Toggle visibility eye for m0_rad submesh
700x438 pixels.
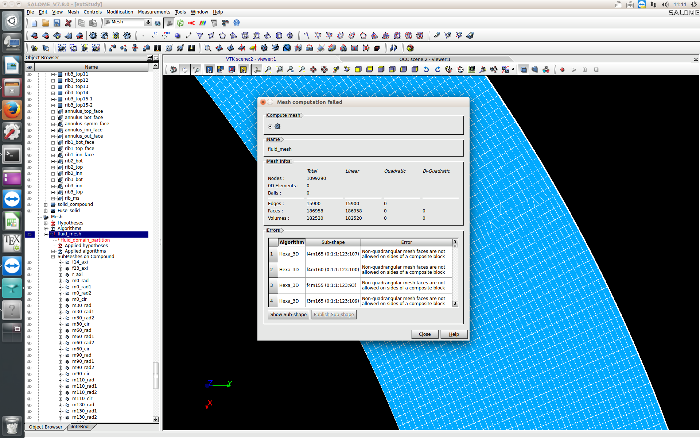pos(30,281)
